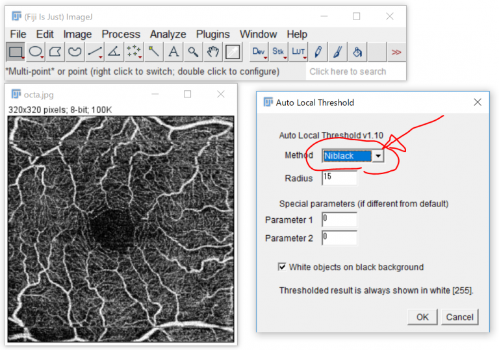499x350 pixels.
Task: Select the Flood Fill tool
Action: (x=357, y=52)
